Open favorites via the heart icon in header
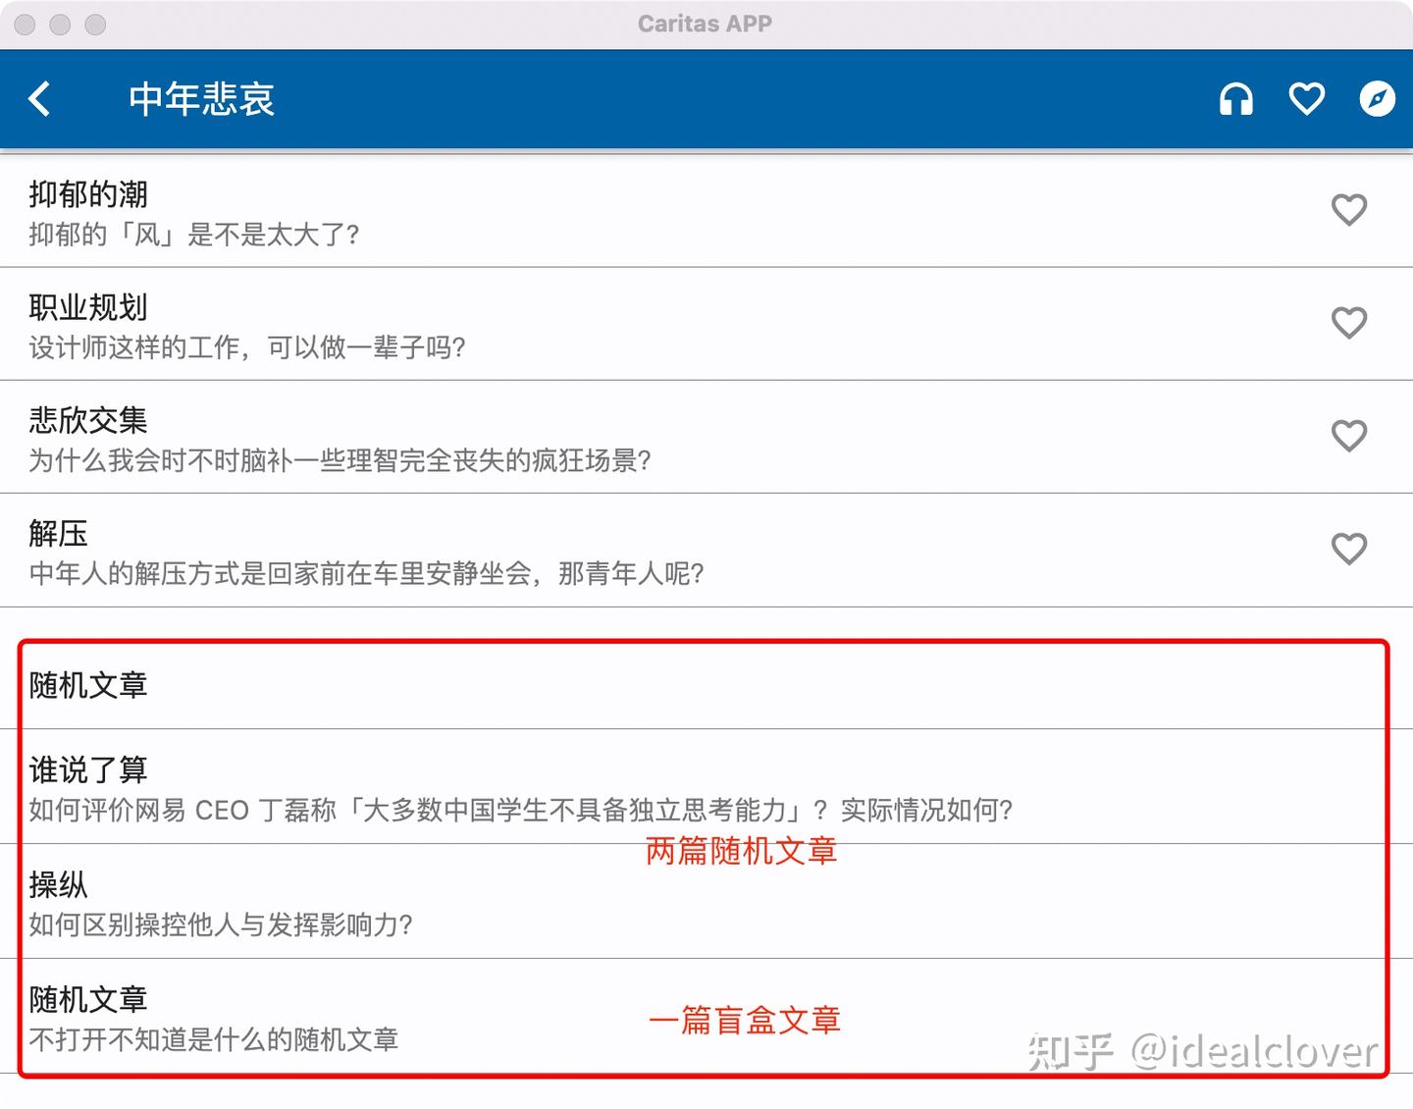Viewport: 1413px width, 1109px height. click(x=1306, y=99)
